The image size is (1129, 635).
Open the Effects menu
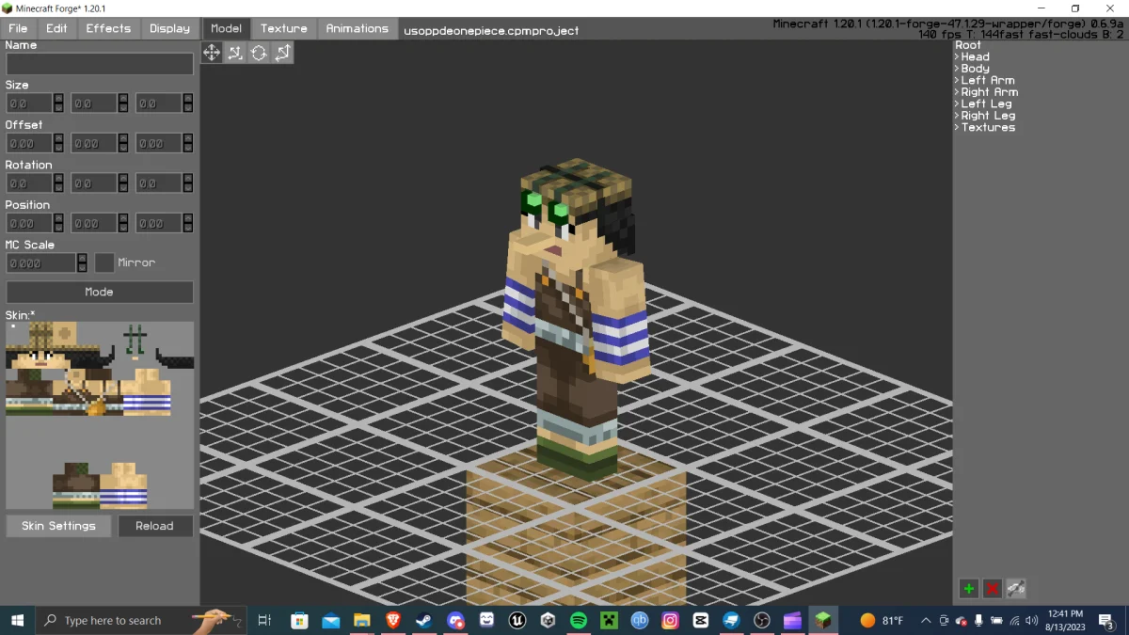point(108,28)
